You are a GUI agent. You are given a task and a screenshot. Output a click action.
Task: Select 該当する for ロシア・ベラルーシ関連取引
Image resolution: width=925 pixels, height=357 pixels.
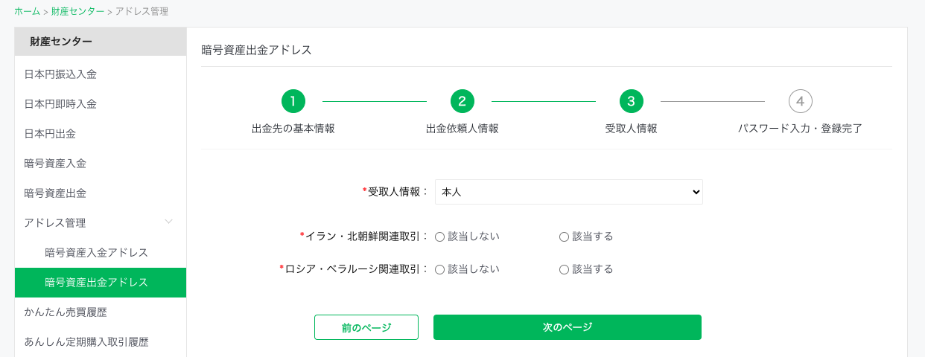click(x=564, y=269)
